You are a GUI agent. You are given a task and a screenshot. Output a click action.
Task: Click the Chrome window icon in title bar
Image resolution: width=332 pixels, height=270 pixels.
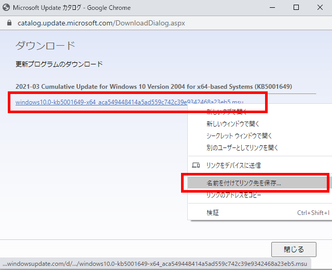[6, 8]
